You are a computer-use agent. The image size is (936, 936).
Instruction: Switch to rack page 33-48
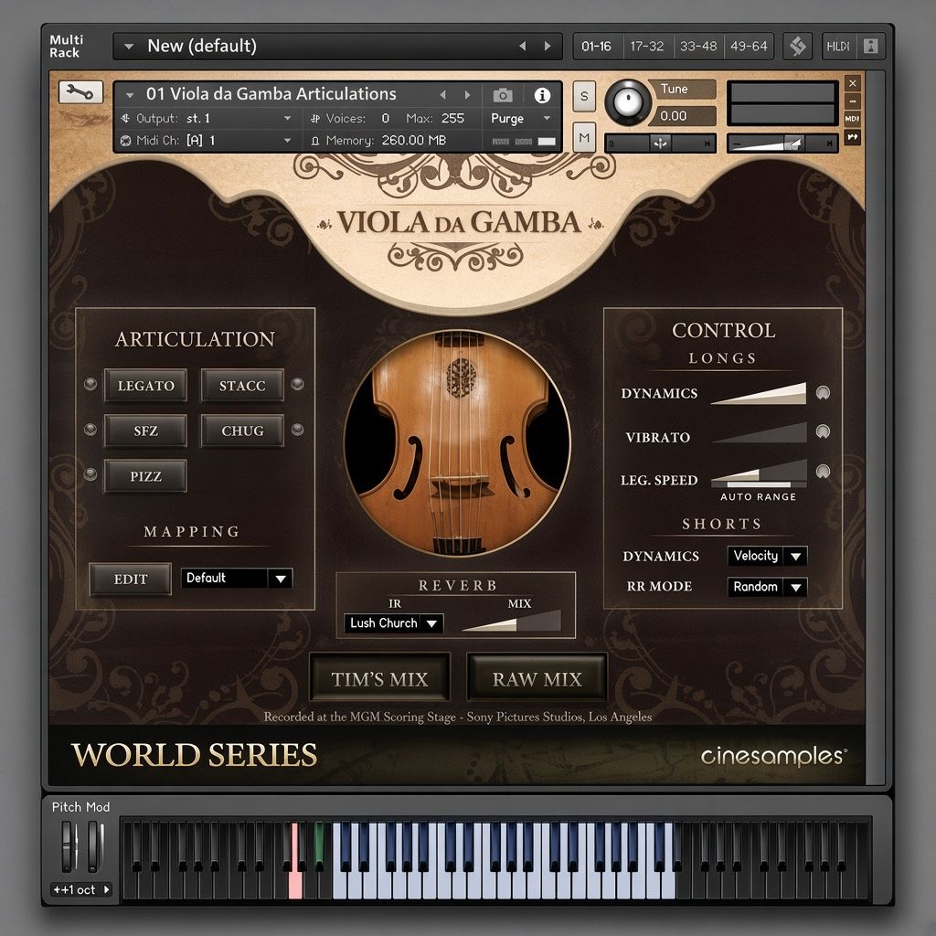pyautogui.click(x=697, y=46)
